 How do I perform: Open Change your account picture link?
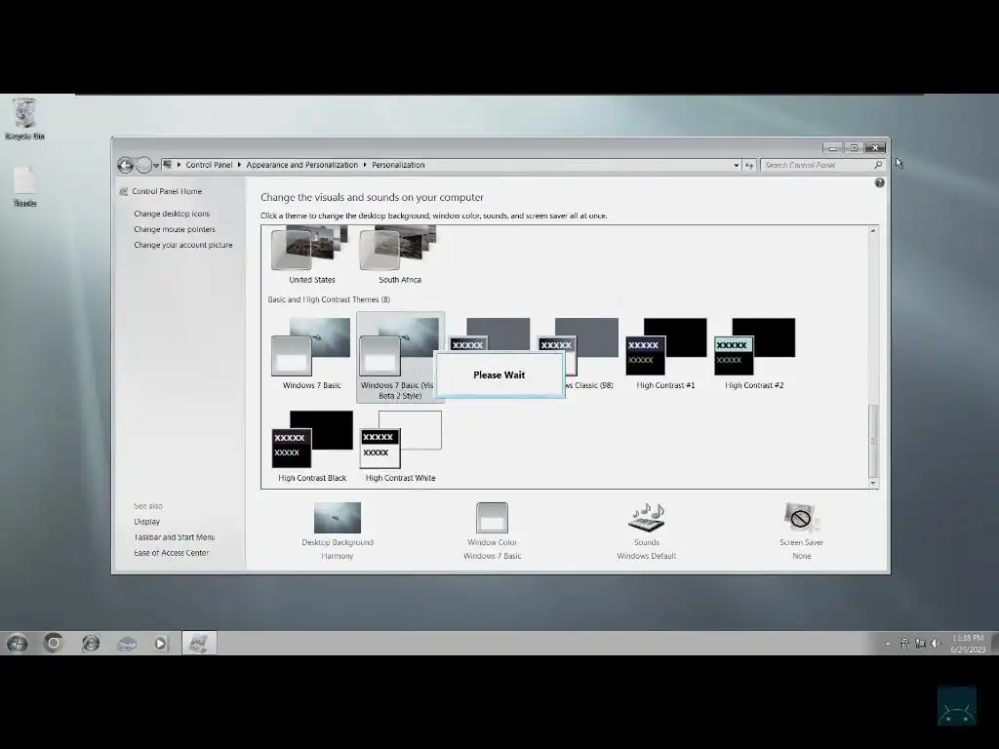tap(182, 245)
